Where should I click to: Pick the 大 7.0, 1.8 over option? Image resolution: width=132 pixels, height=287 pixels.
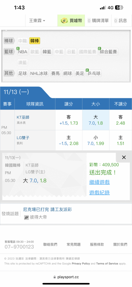click(96, 120)
